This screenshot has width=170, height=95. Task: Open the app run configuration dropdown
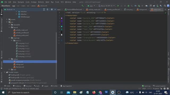(91, 6)
